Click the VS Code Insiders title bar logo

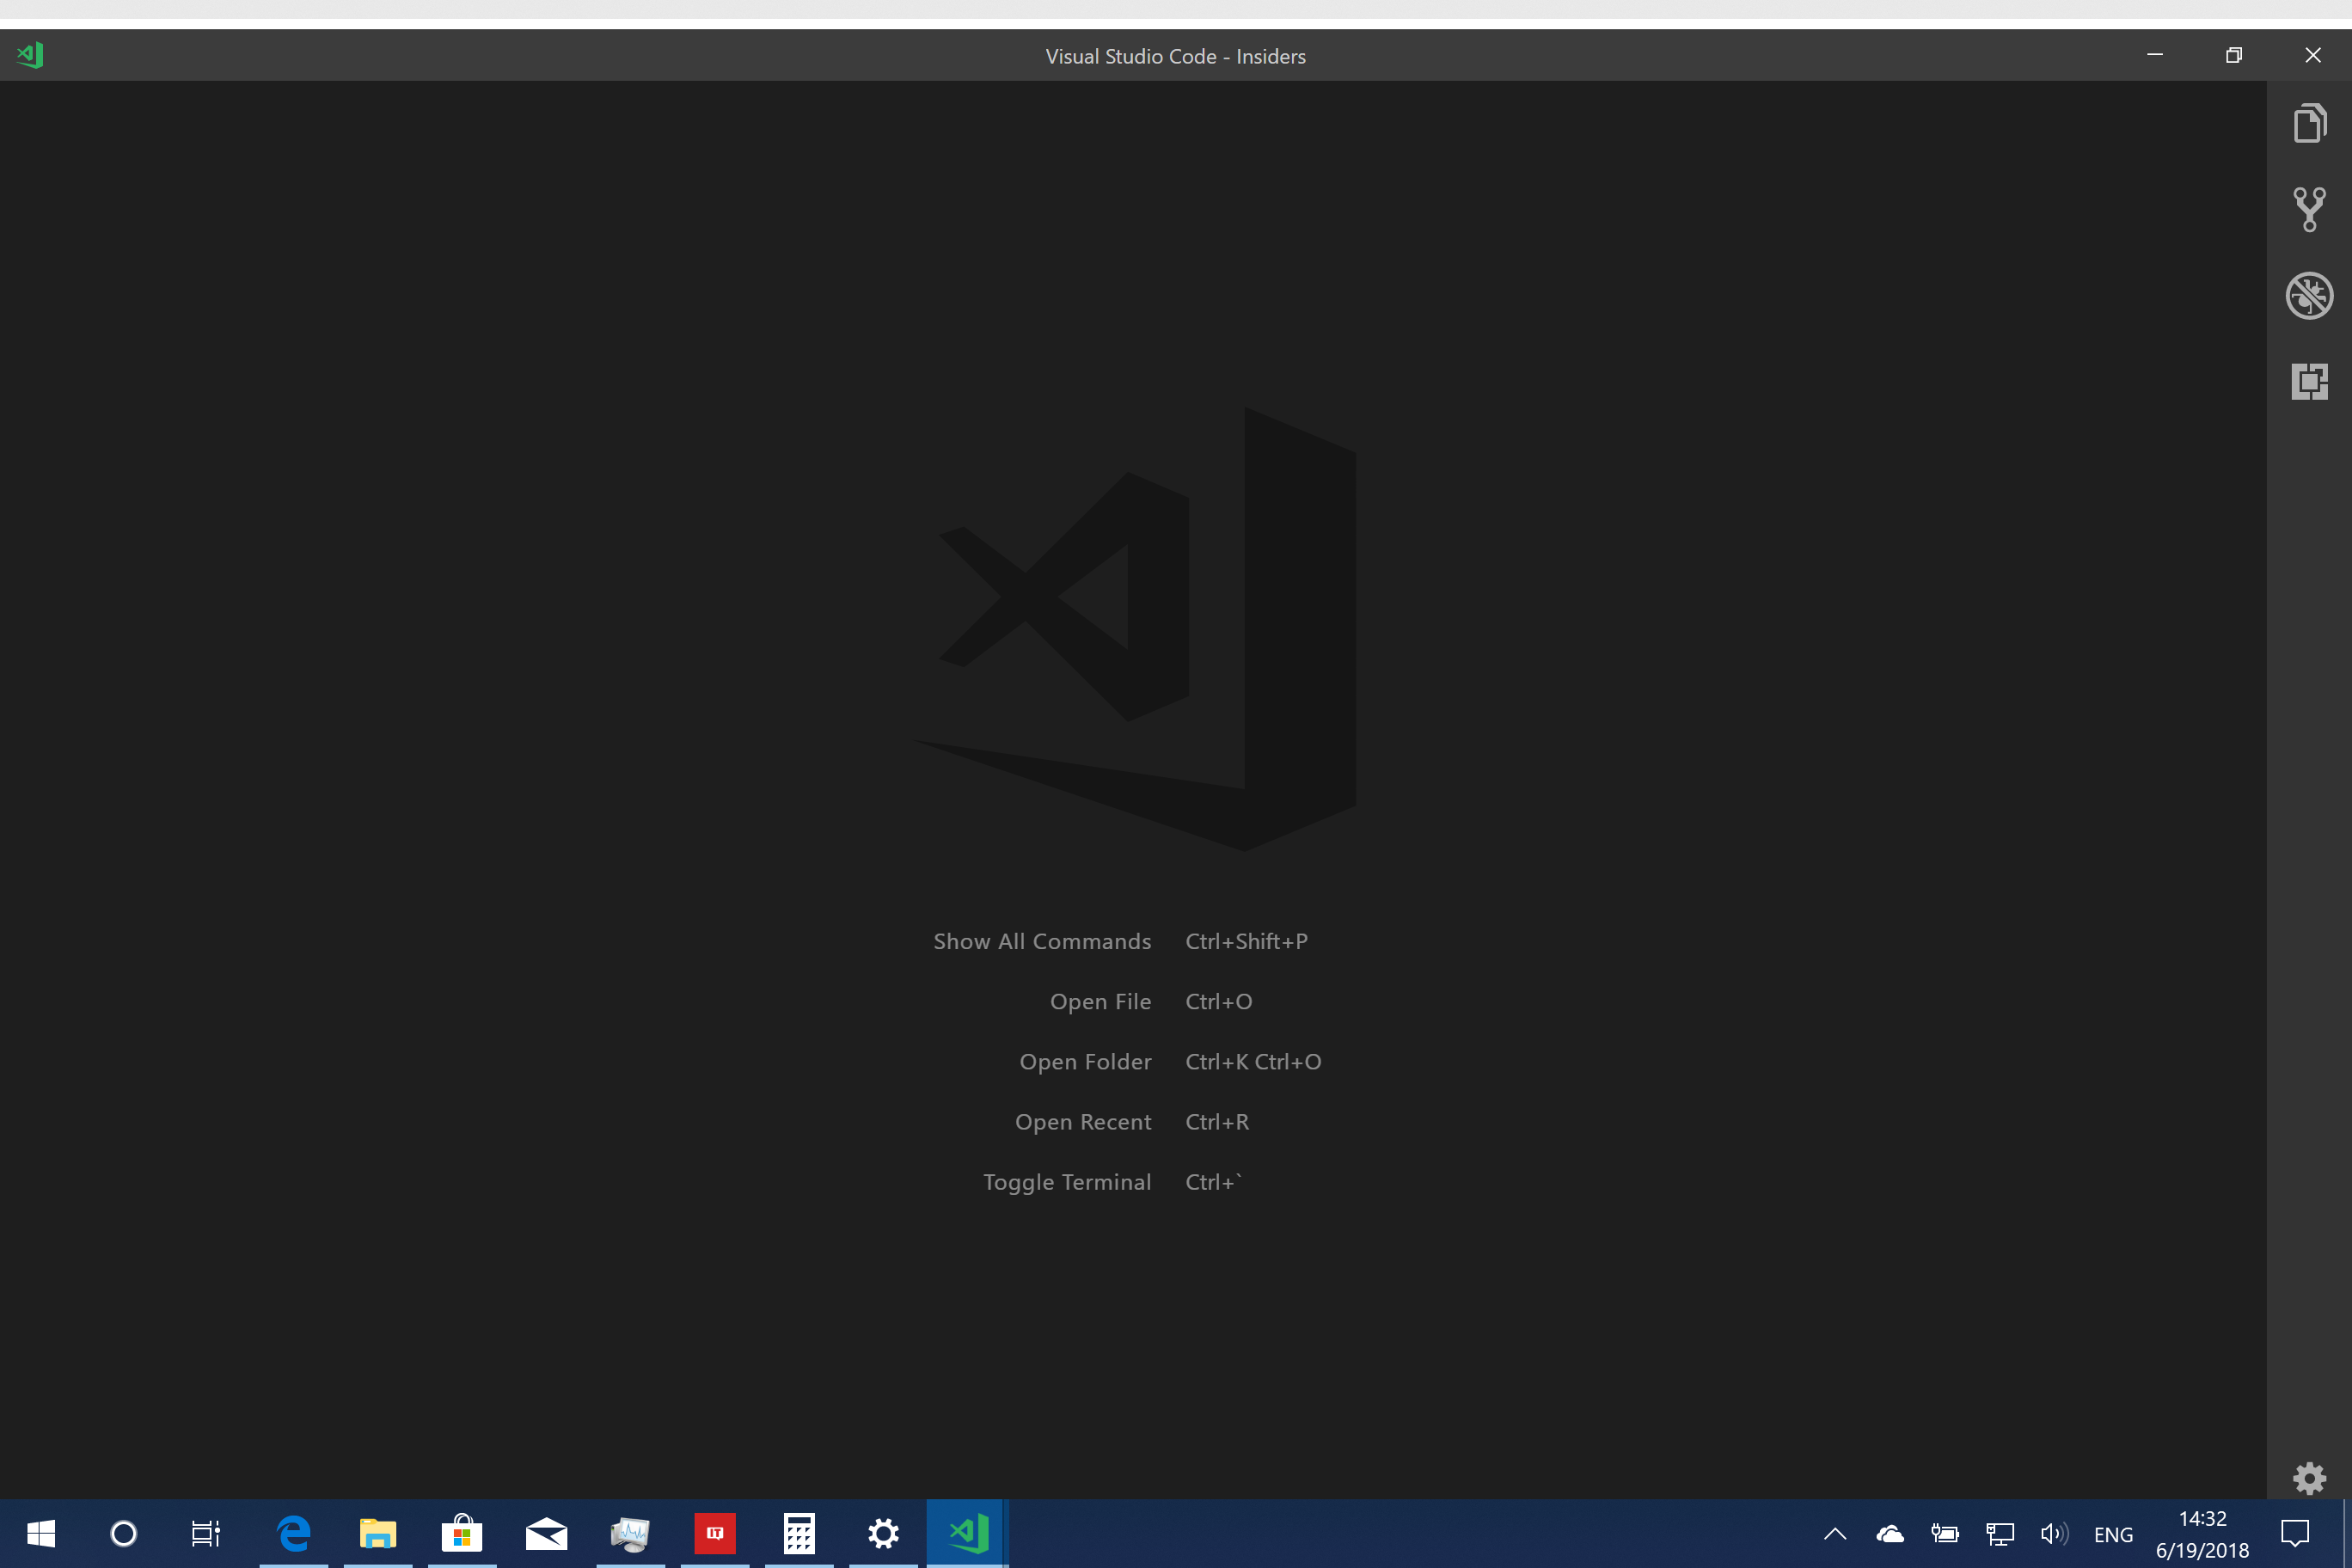[30, 55]
